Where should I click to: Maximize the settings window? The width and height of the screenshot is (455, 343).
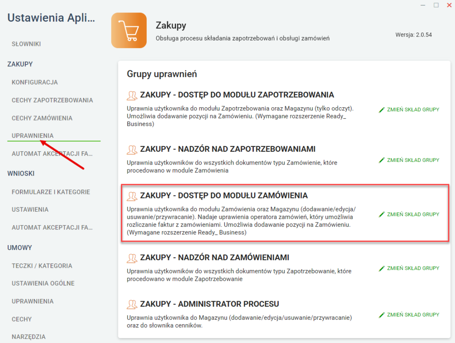(x=436, y=5)
